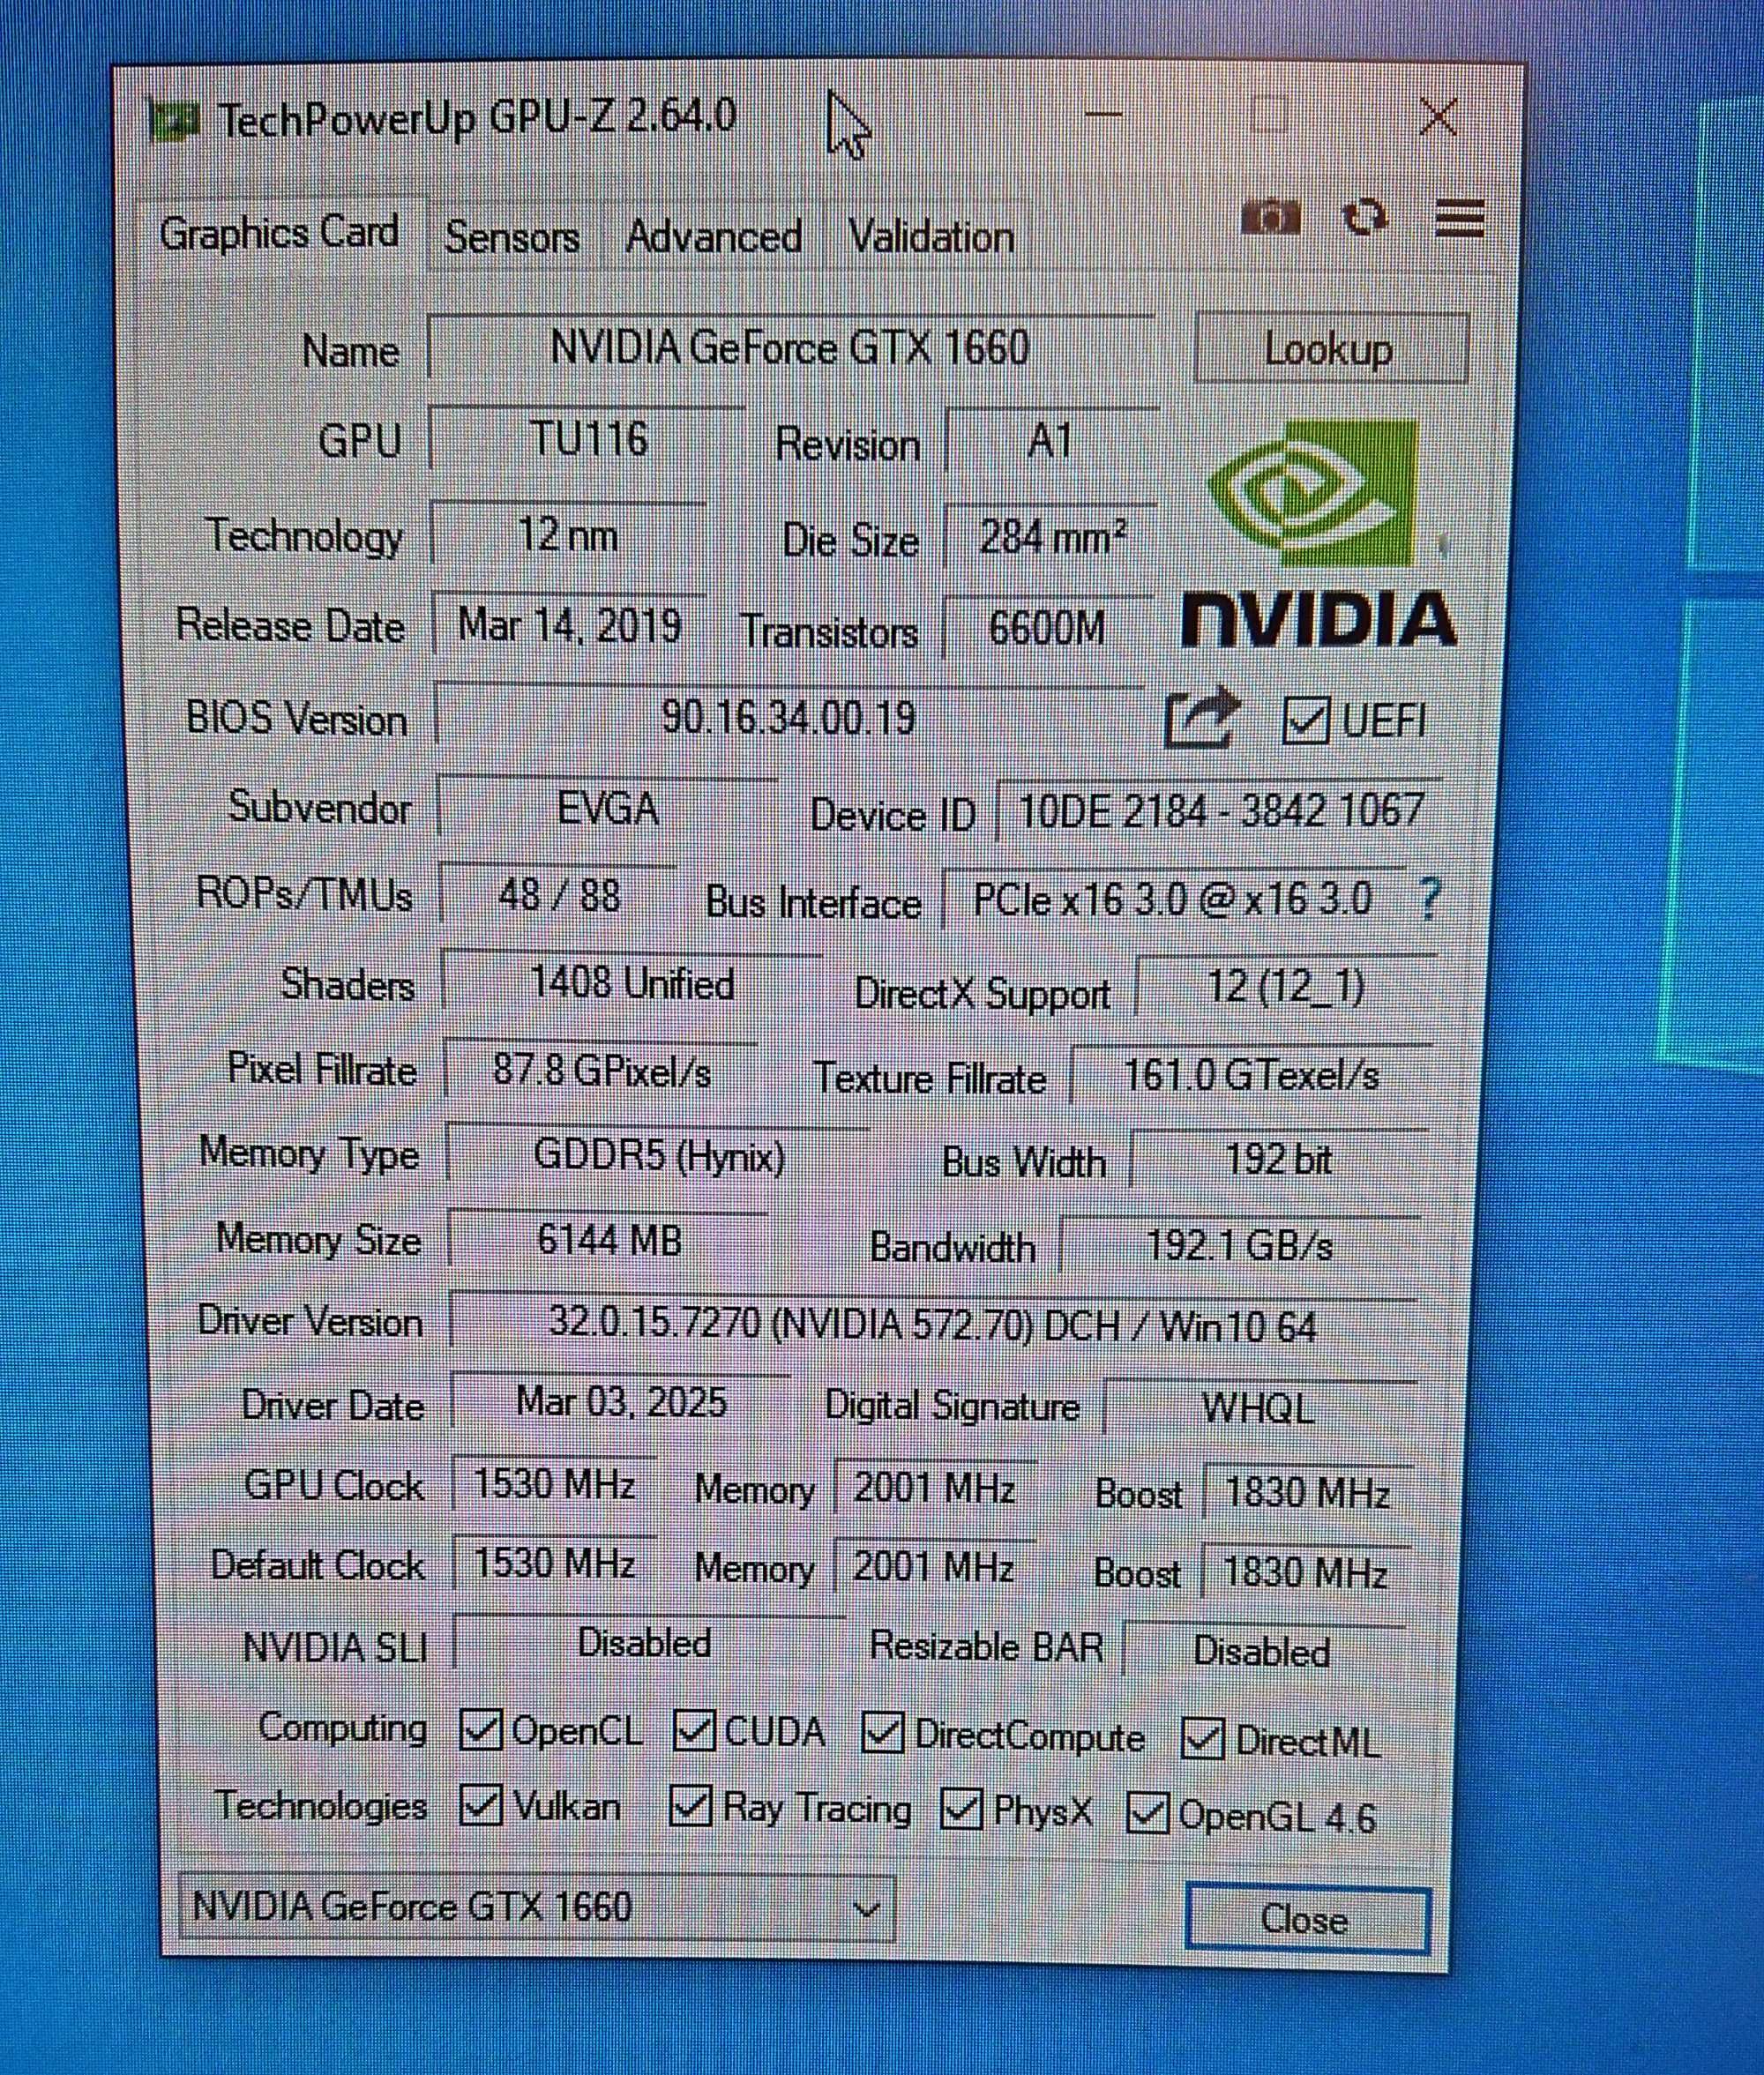
Task: Click the Shaders field 1408 Unified
Action: pyautogui.click(x=632, y=984)
